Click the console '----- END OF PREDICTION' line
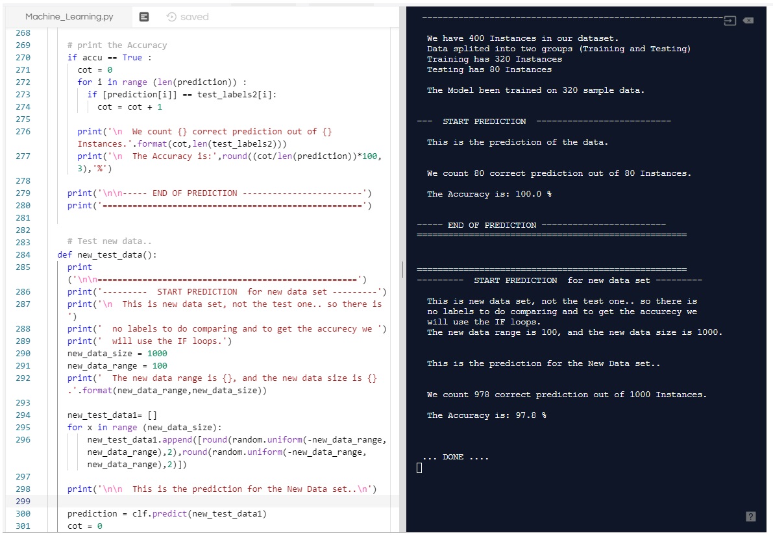The height and width of the screenshot is (536, 773). tap(541, 225)
